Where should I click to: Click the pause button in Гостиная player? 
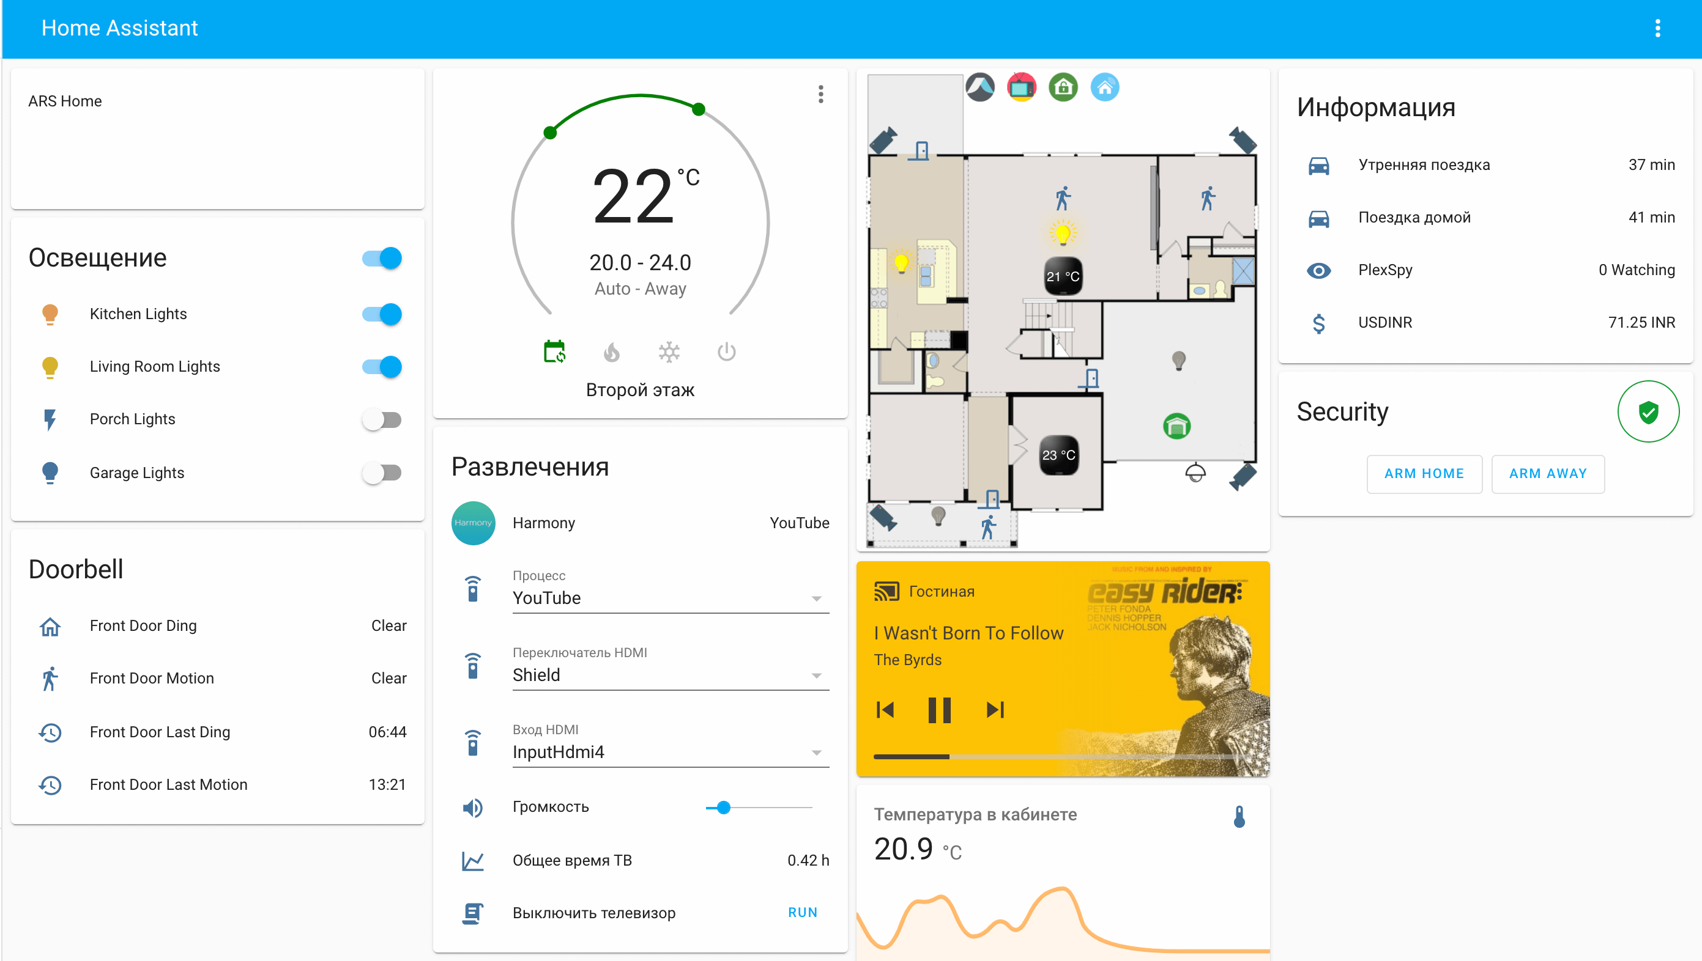(941, 710)
